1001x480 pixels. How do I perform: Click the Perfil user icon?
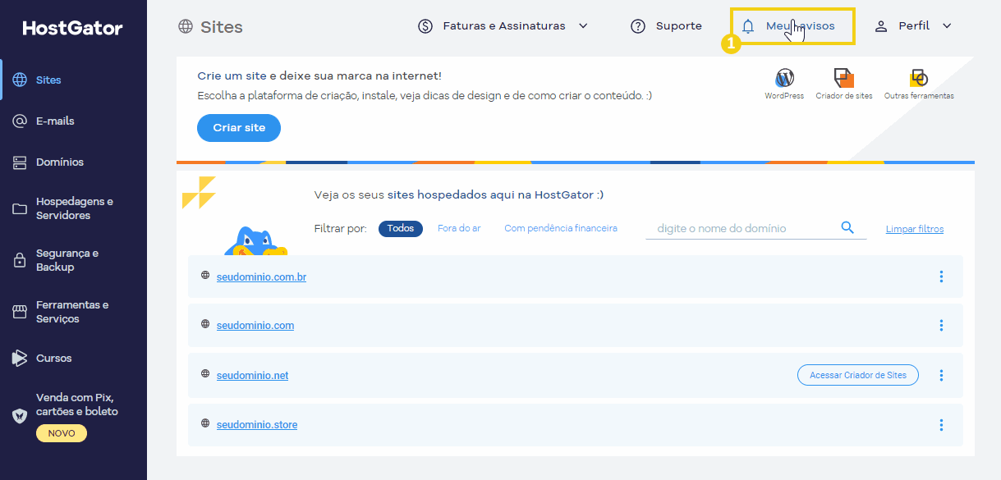881,26
